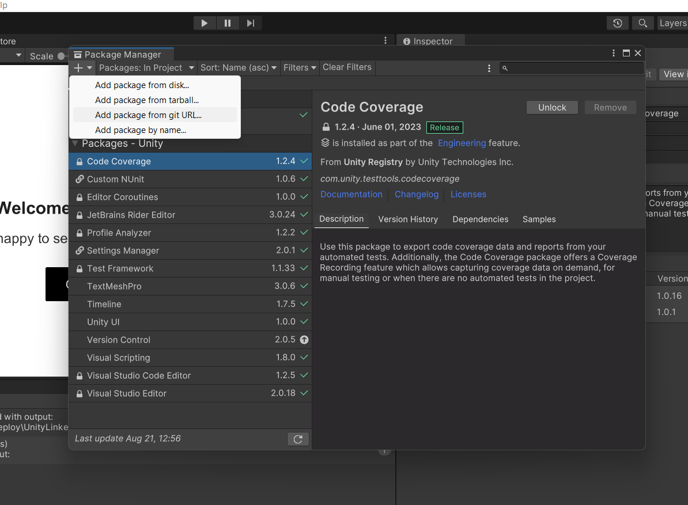Click package name com.unity.testtools.codecoverage
This screenshot has width=688, height=505.
pos(390,179)
